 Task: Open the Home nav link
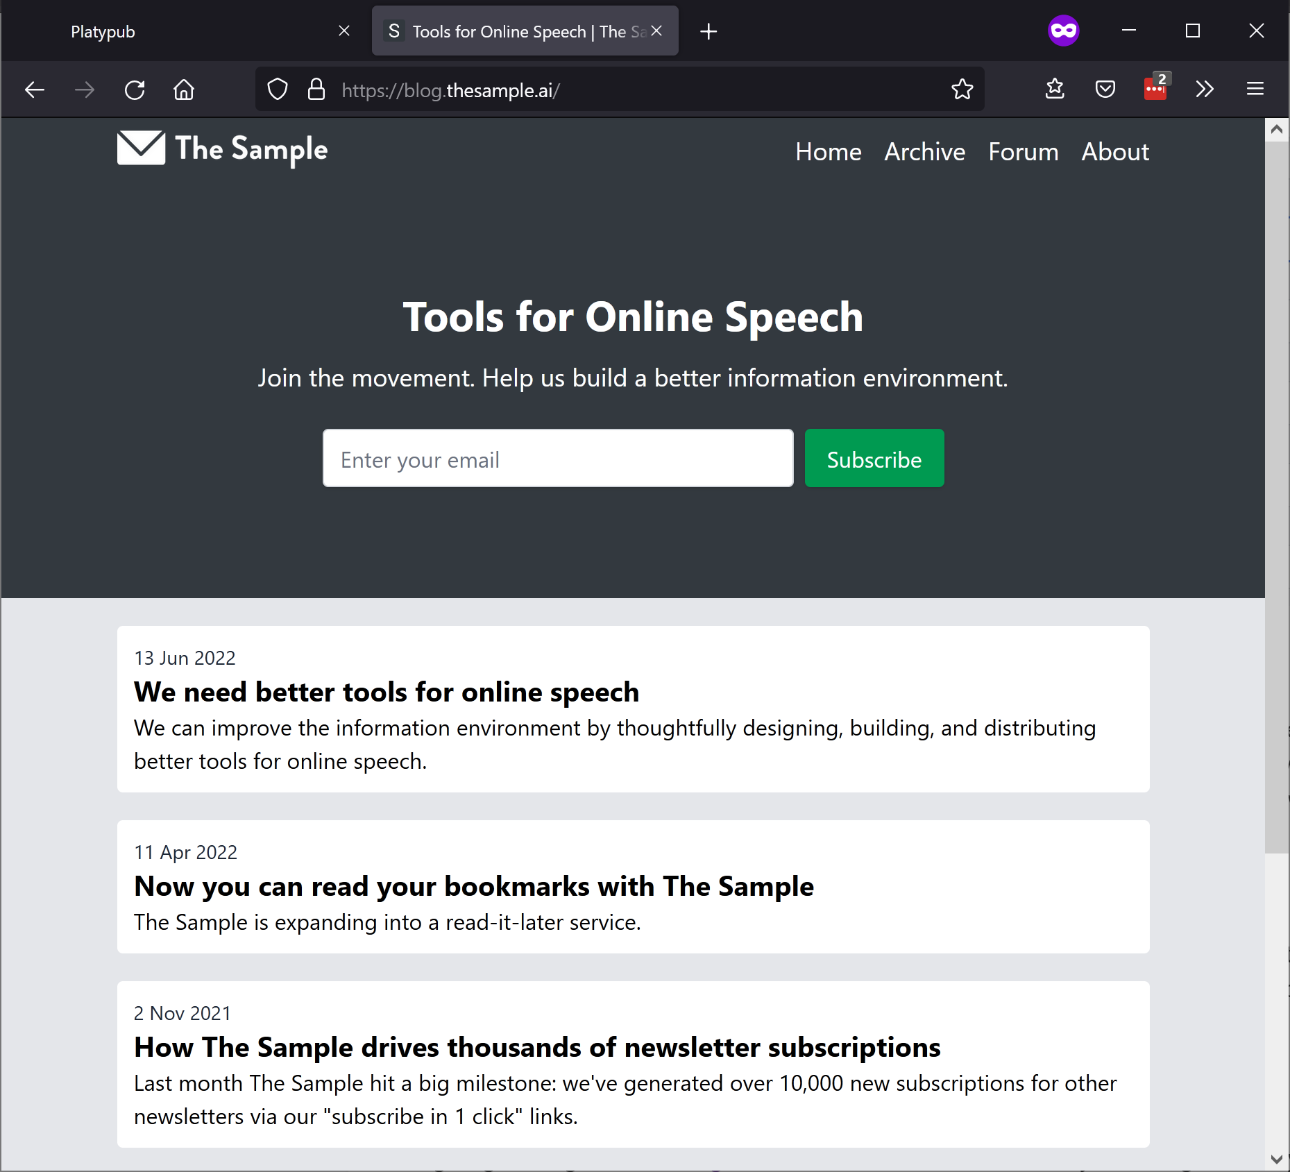click(829, 151)
